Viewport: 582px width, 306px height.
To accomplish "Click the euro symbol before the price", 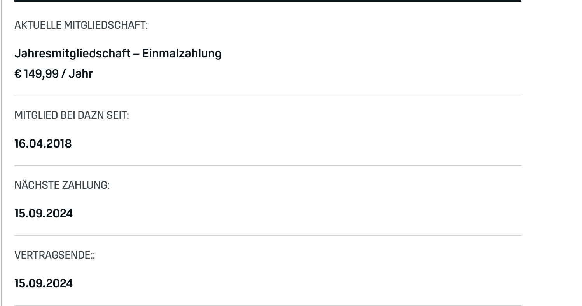I will click(18, 73).
